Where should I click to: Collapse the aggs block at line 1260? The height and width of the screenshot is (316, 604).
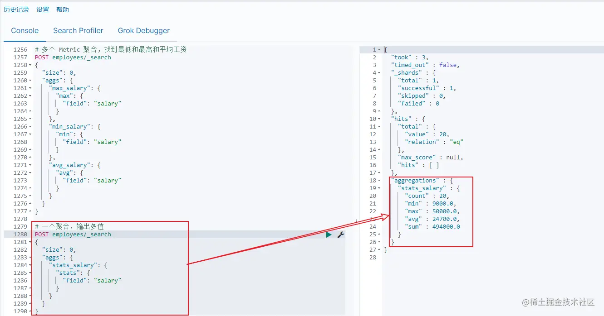(x=30, y=81)
